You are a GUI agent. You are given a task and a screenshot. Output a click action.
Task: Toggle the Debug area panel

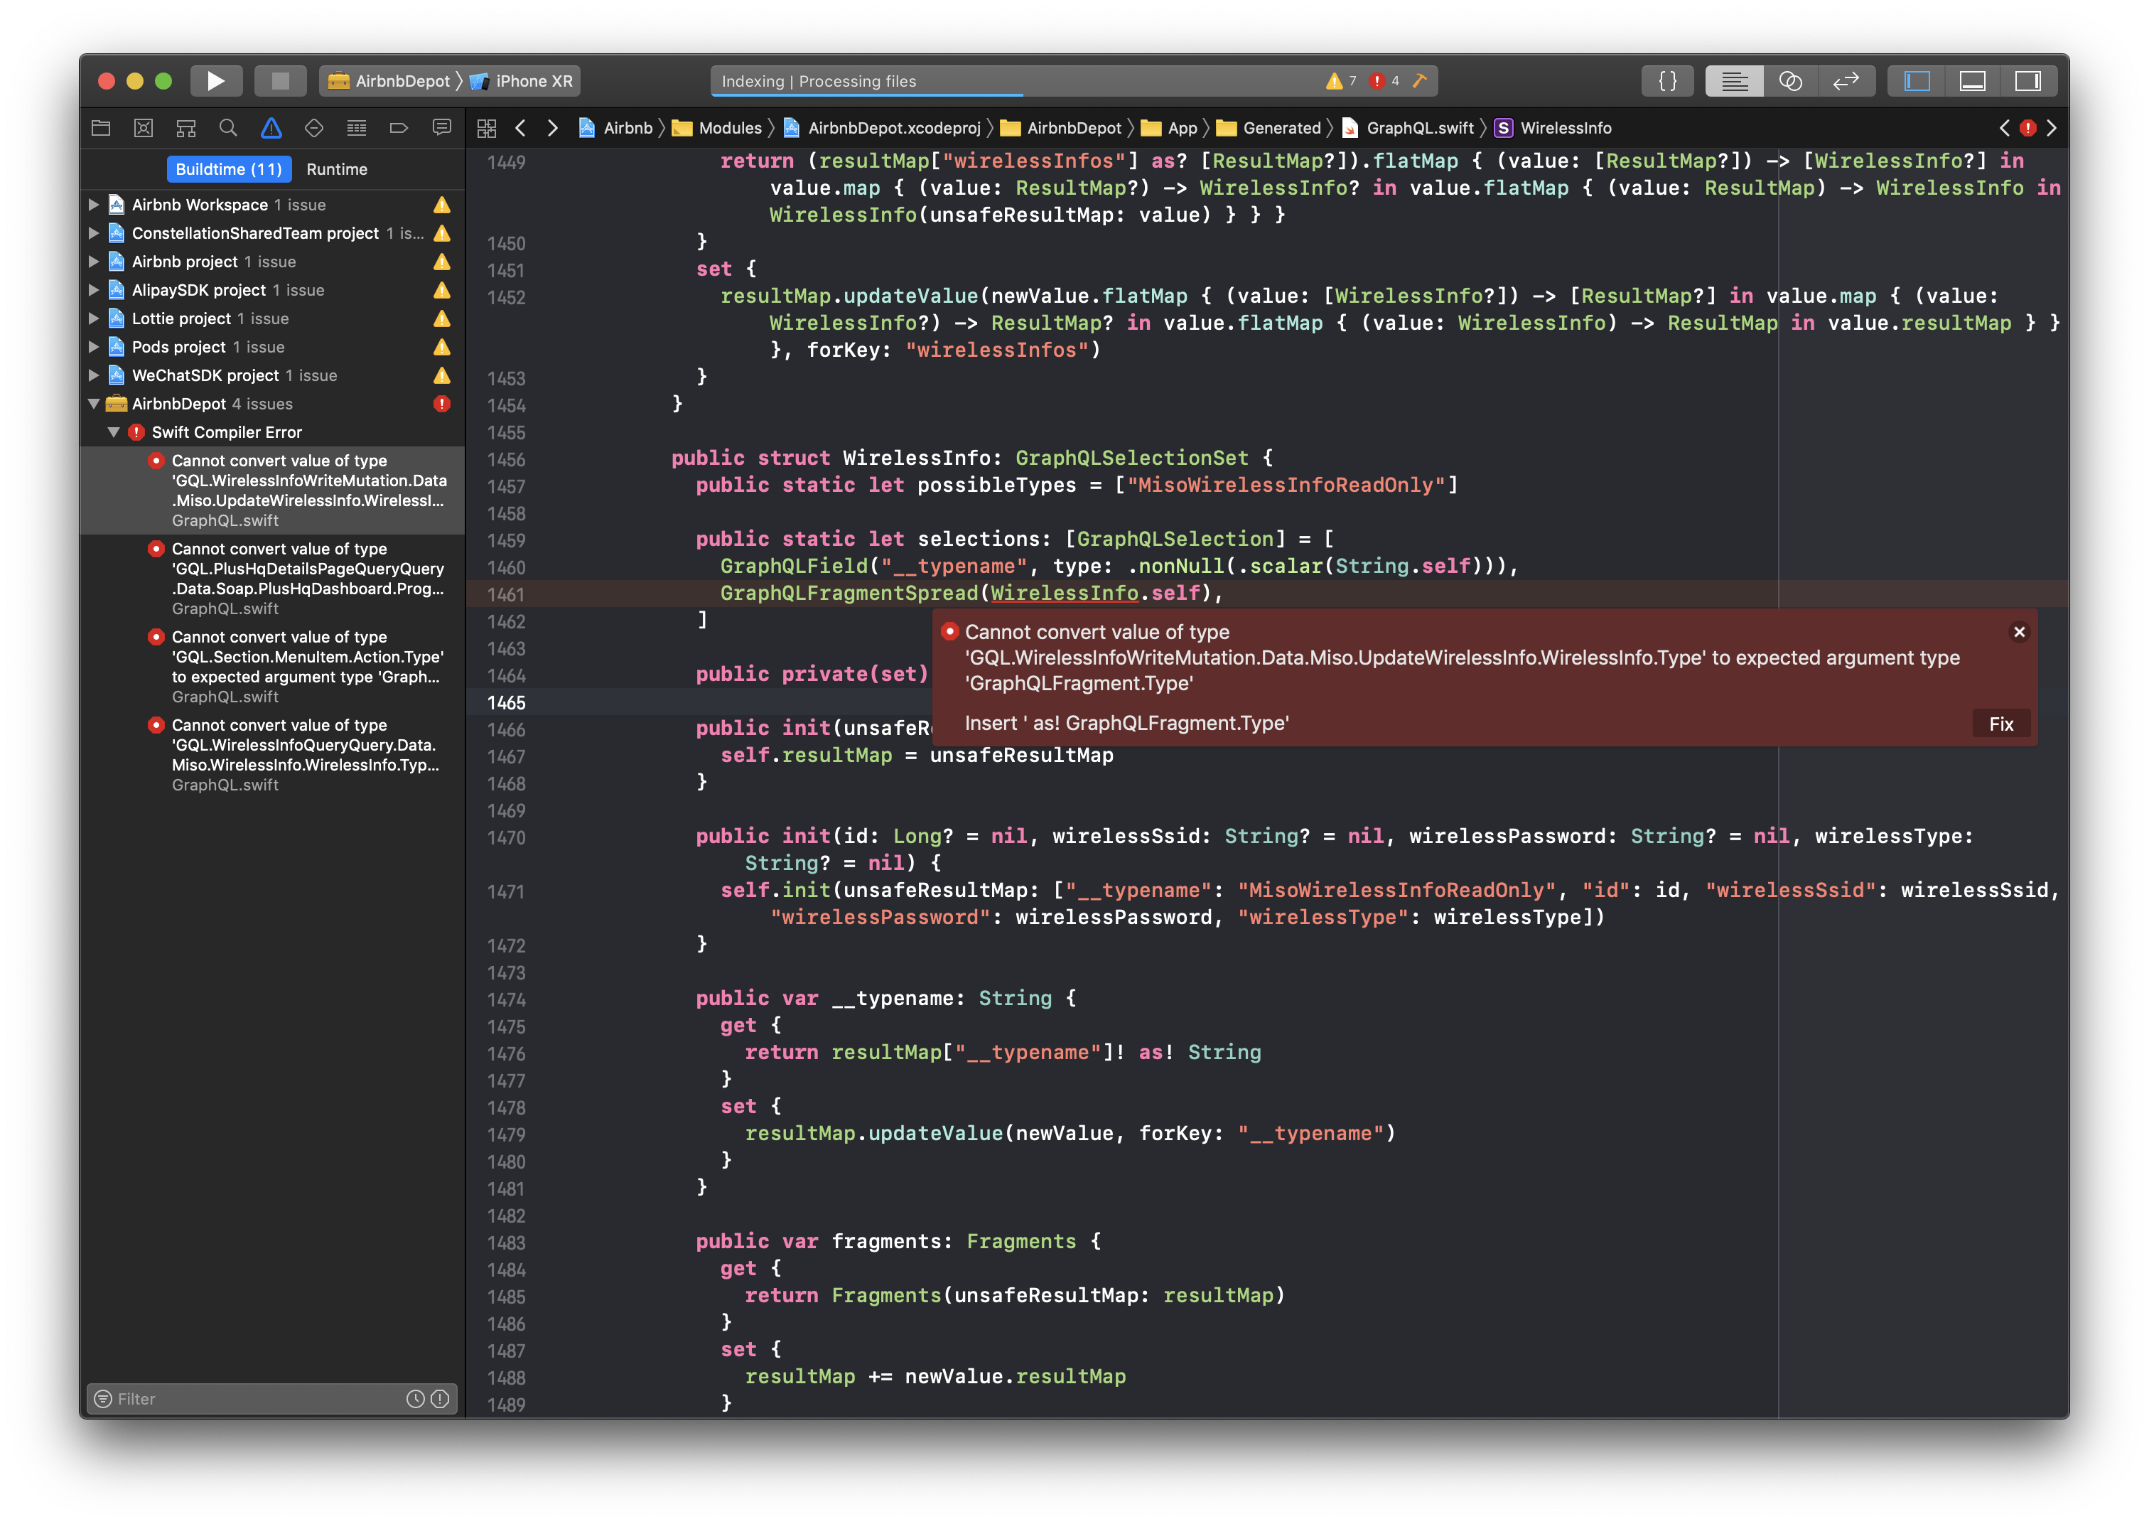1972,81
